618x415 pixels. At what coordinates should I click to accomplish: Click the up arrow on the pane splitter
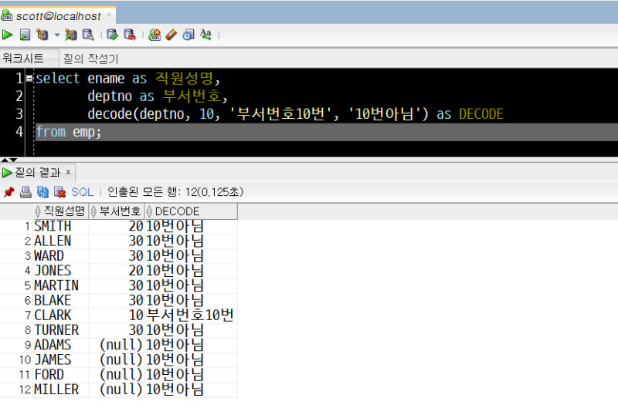tap(5, 160)
